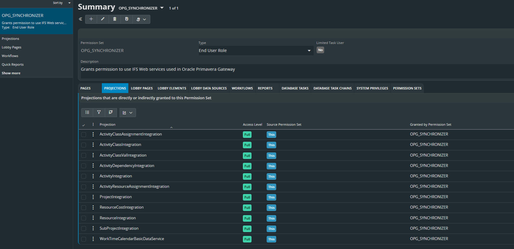The height and width of the screenshot is (249, 514).
Task: Click the list view icon above table
Action: point(87,112)
